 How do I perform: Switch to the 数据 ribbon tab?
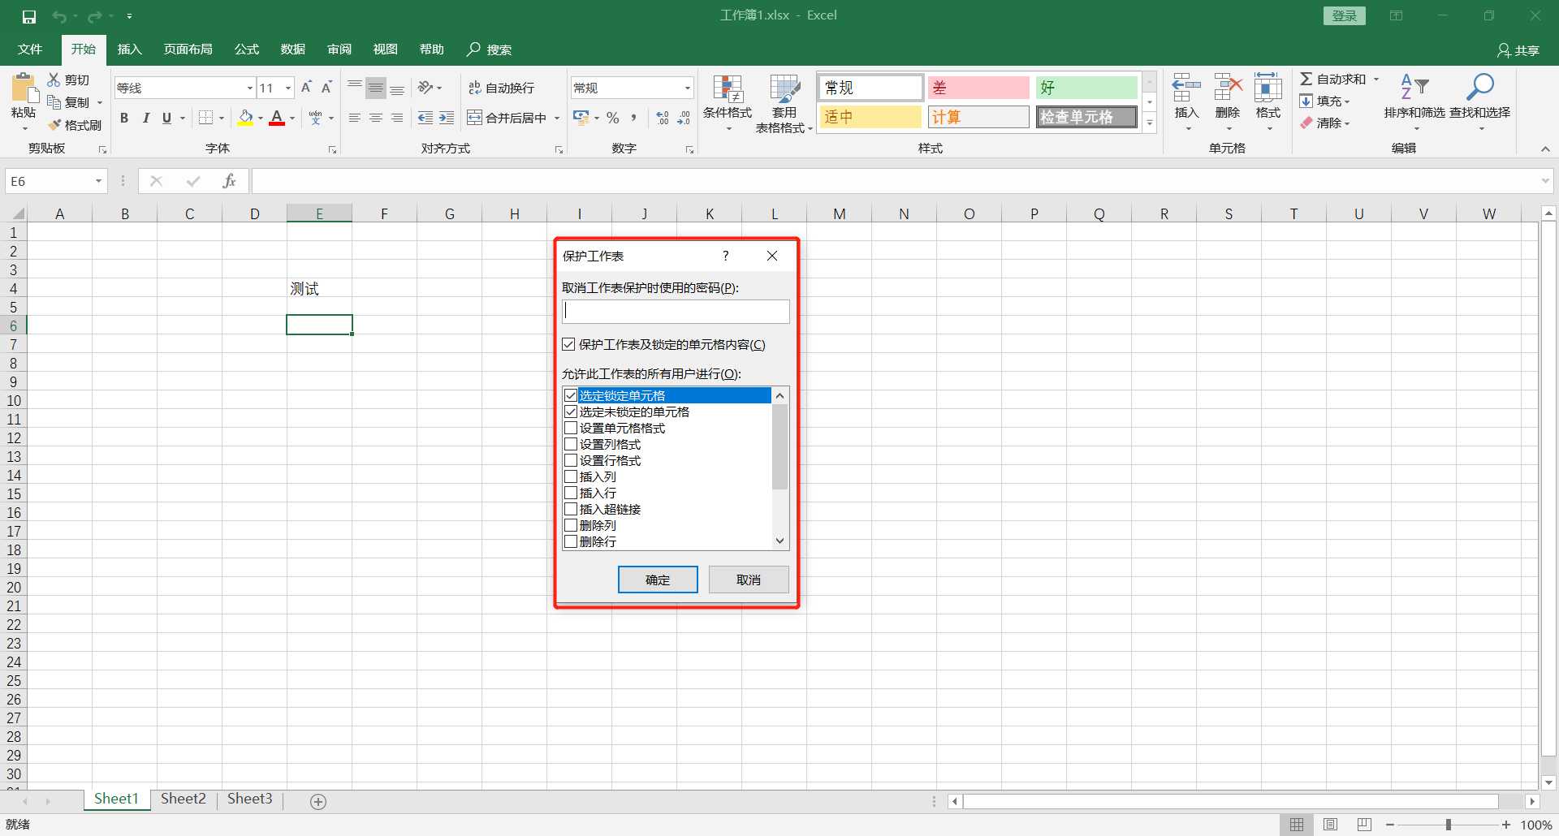(292, 50)
